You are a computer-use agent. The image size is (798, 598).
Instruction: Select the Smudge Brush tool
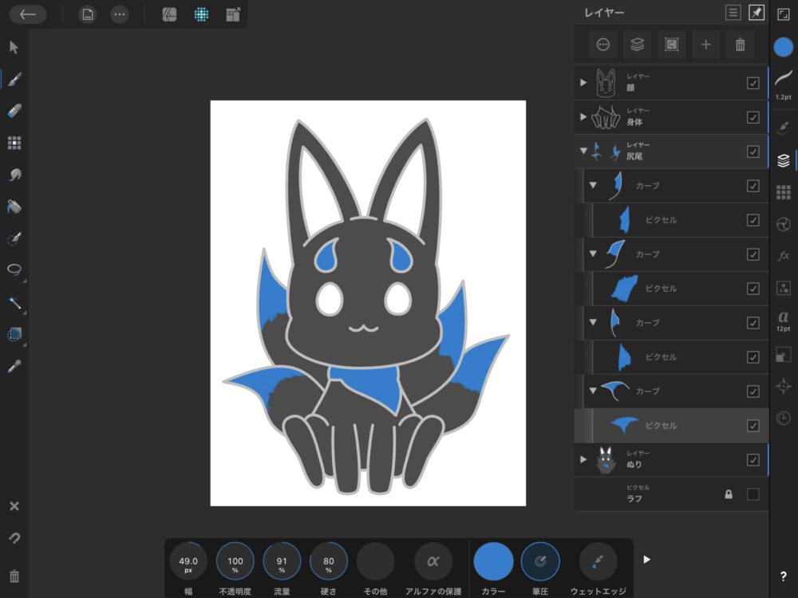14,175
